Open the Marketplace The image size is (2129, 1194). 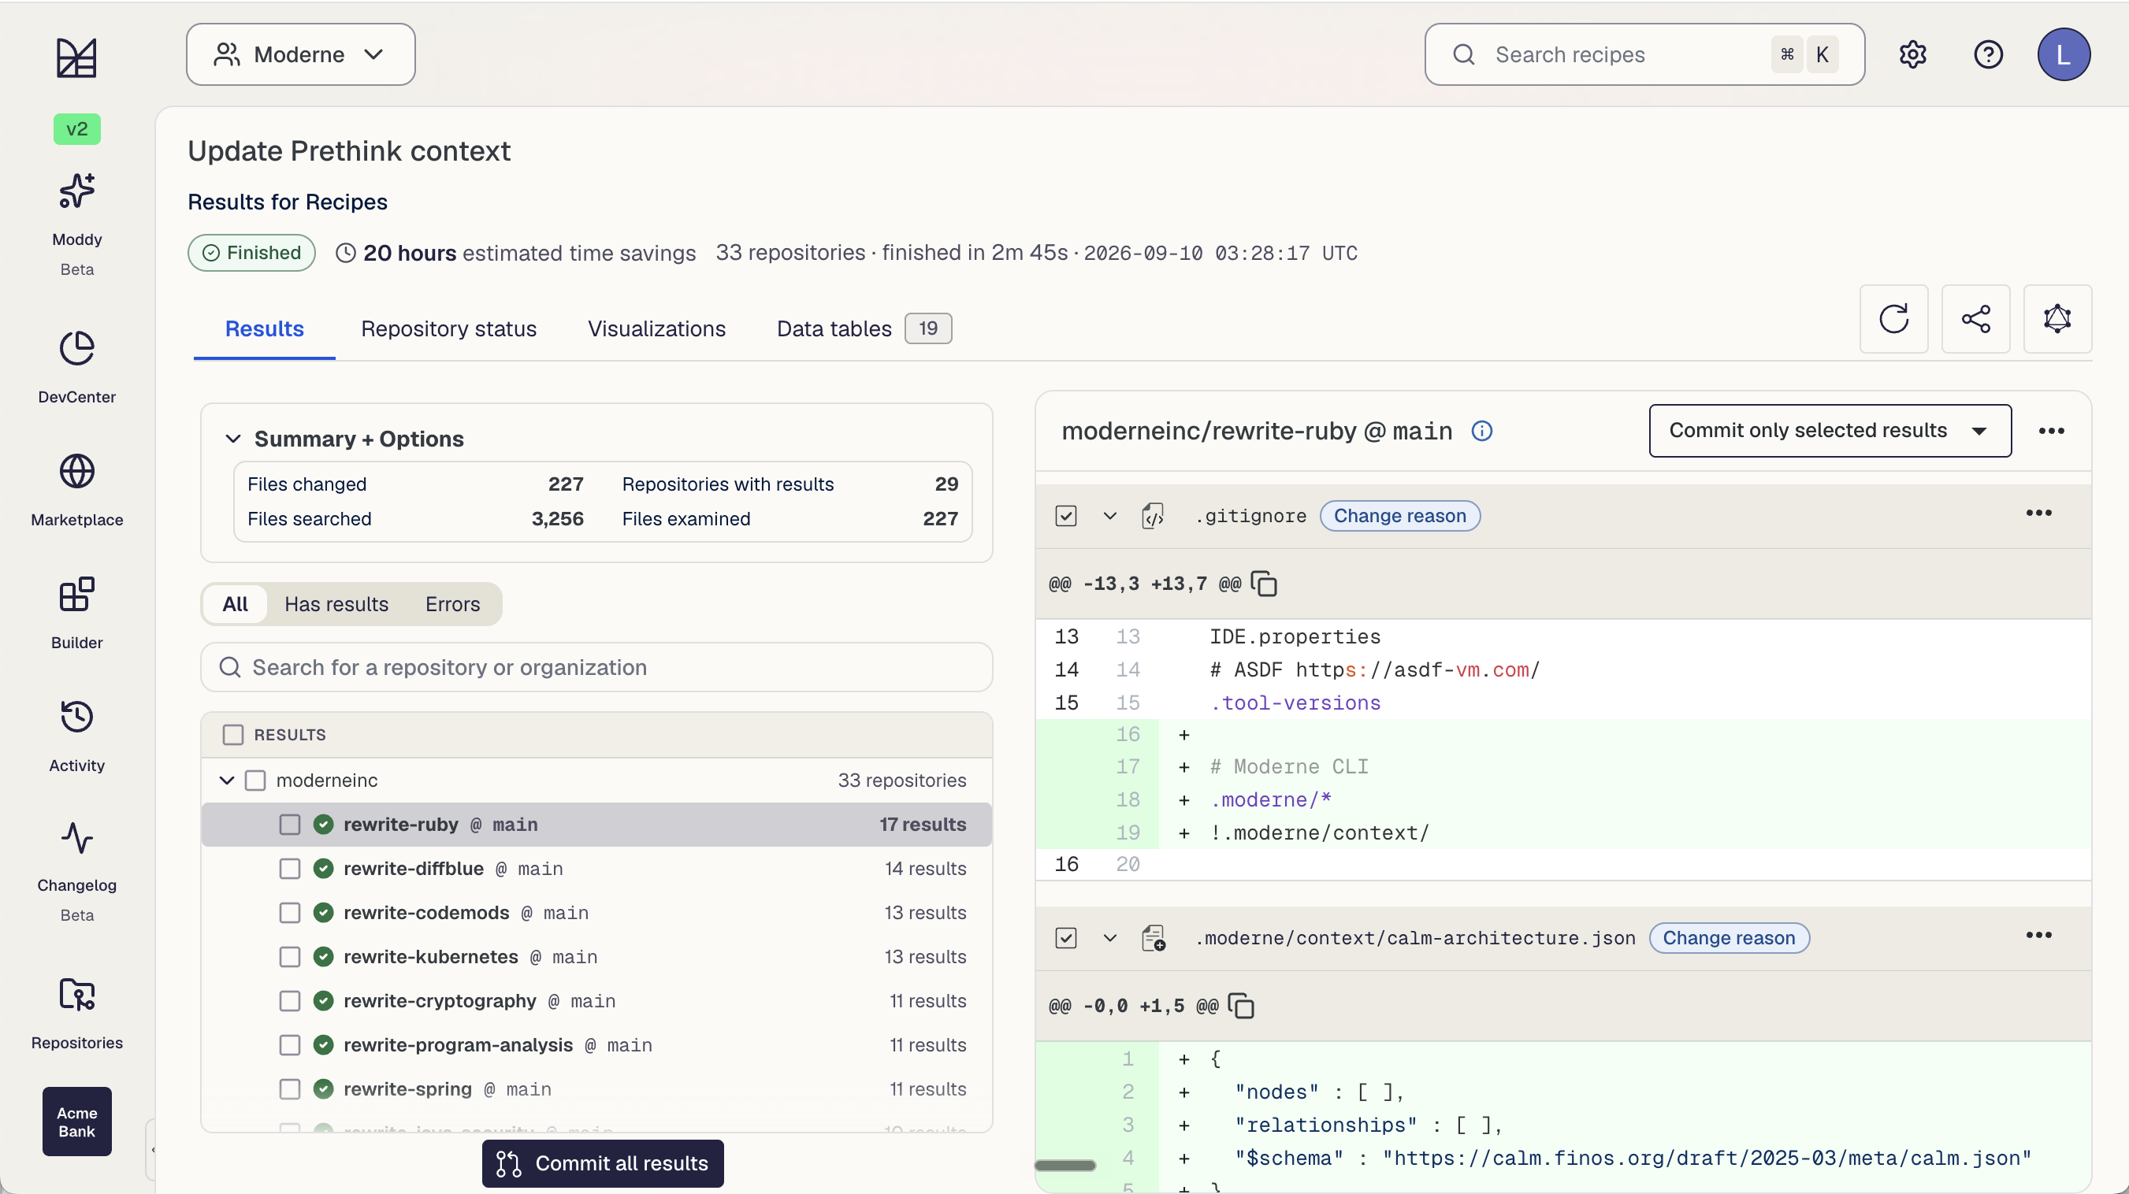pyautogui.click(x=77, y=490)
